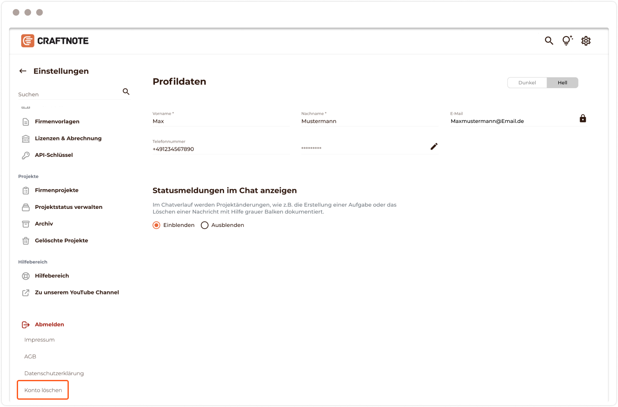This screenshot has width=618, height=407.
Task: Open the Archiv menu entry
Action: pyautogui.click(x=44, y=224)
